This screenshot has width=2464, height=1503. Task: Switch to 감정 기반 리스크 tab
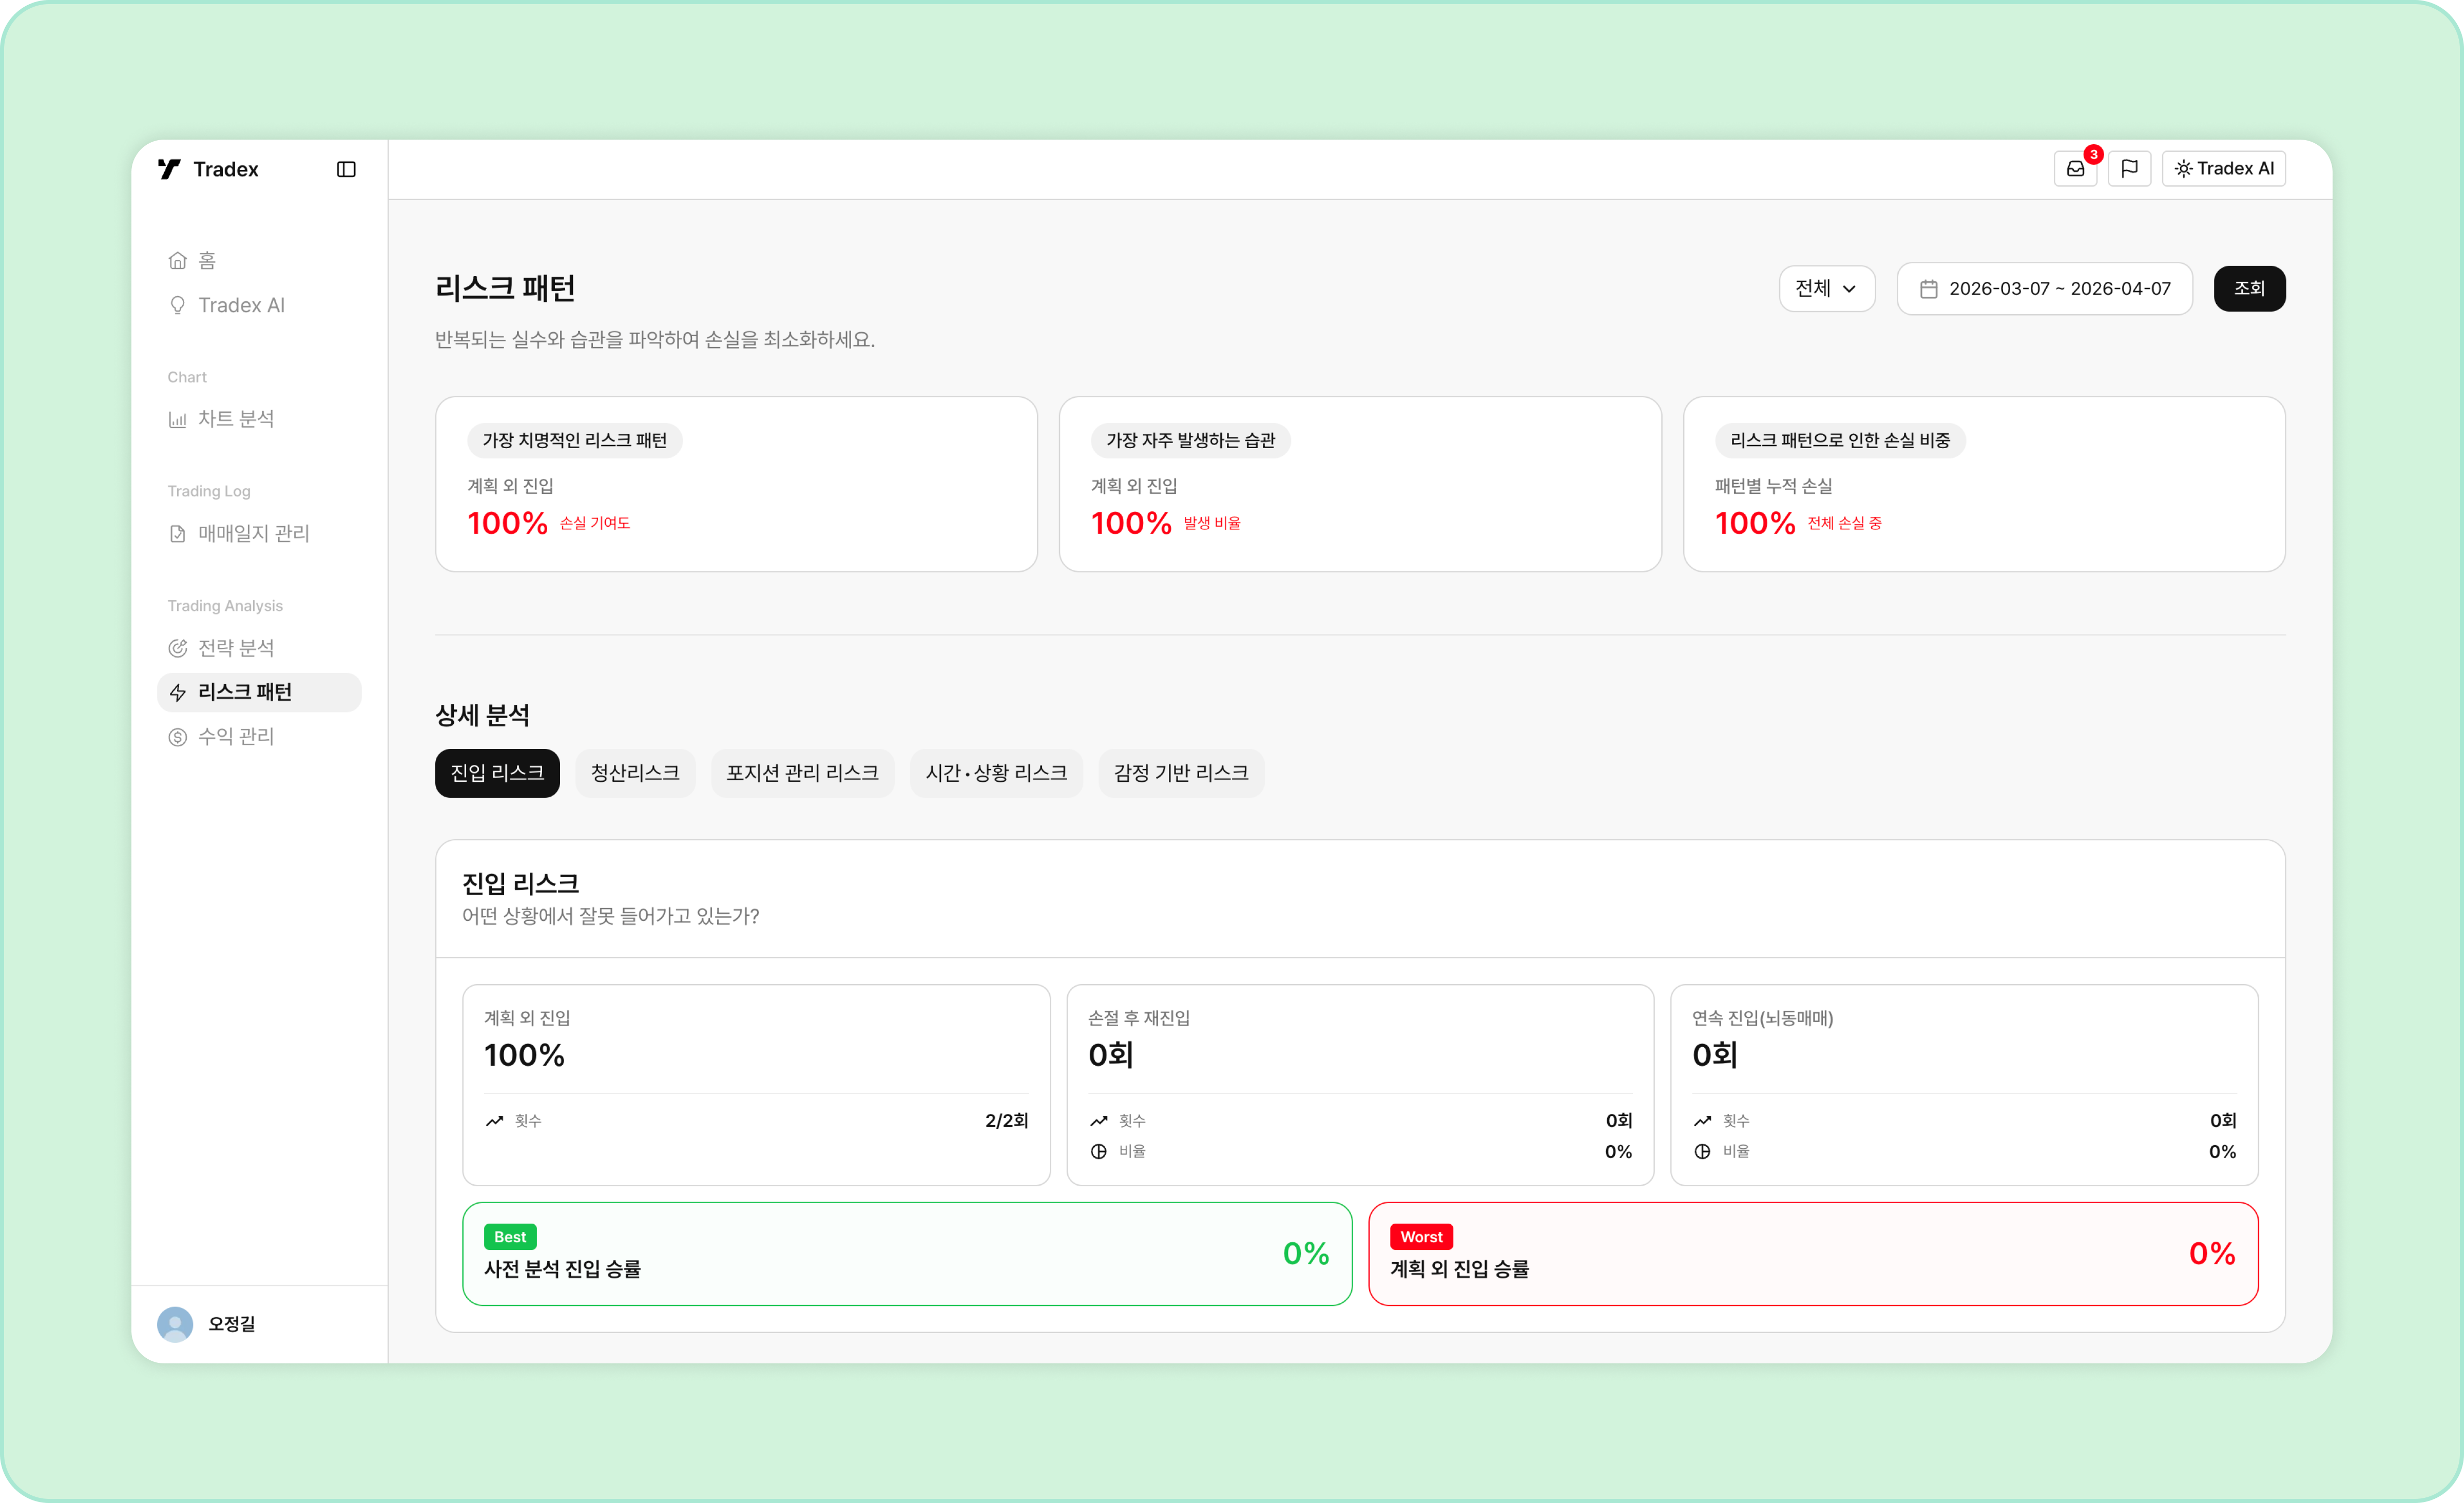1181,773
